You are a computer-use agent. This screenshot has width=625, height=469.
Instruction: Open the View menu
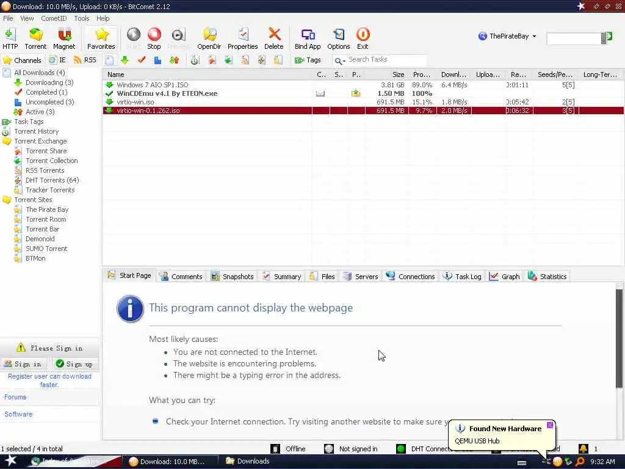tap(27, 18)
